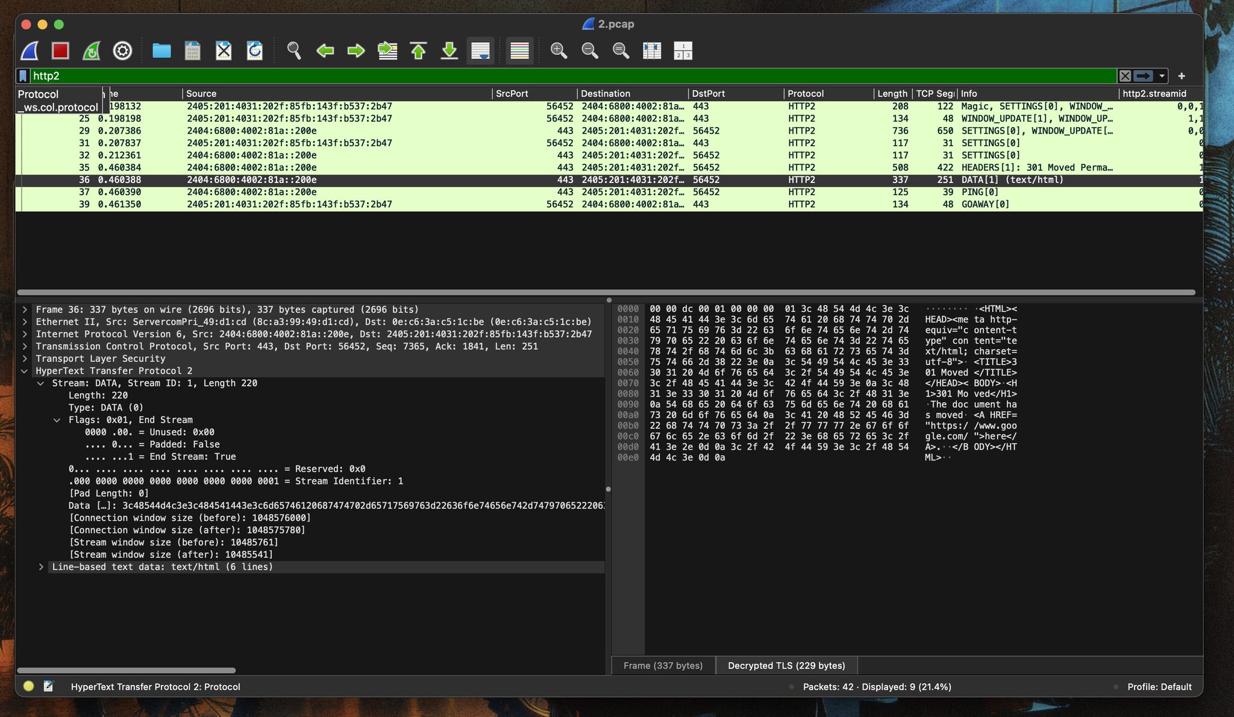Switch to Decrypted TLS (229 bytes) tab
This screenshot has height=717, width=1234.
coord(786,665)
